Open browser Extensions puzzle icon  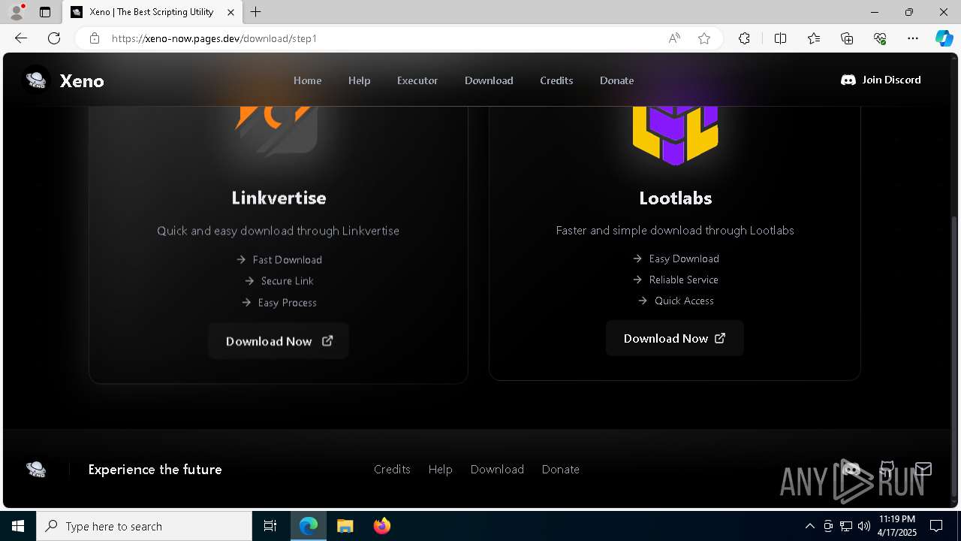[x=744, y=38]
